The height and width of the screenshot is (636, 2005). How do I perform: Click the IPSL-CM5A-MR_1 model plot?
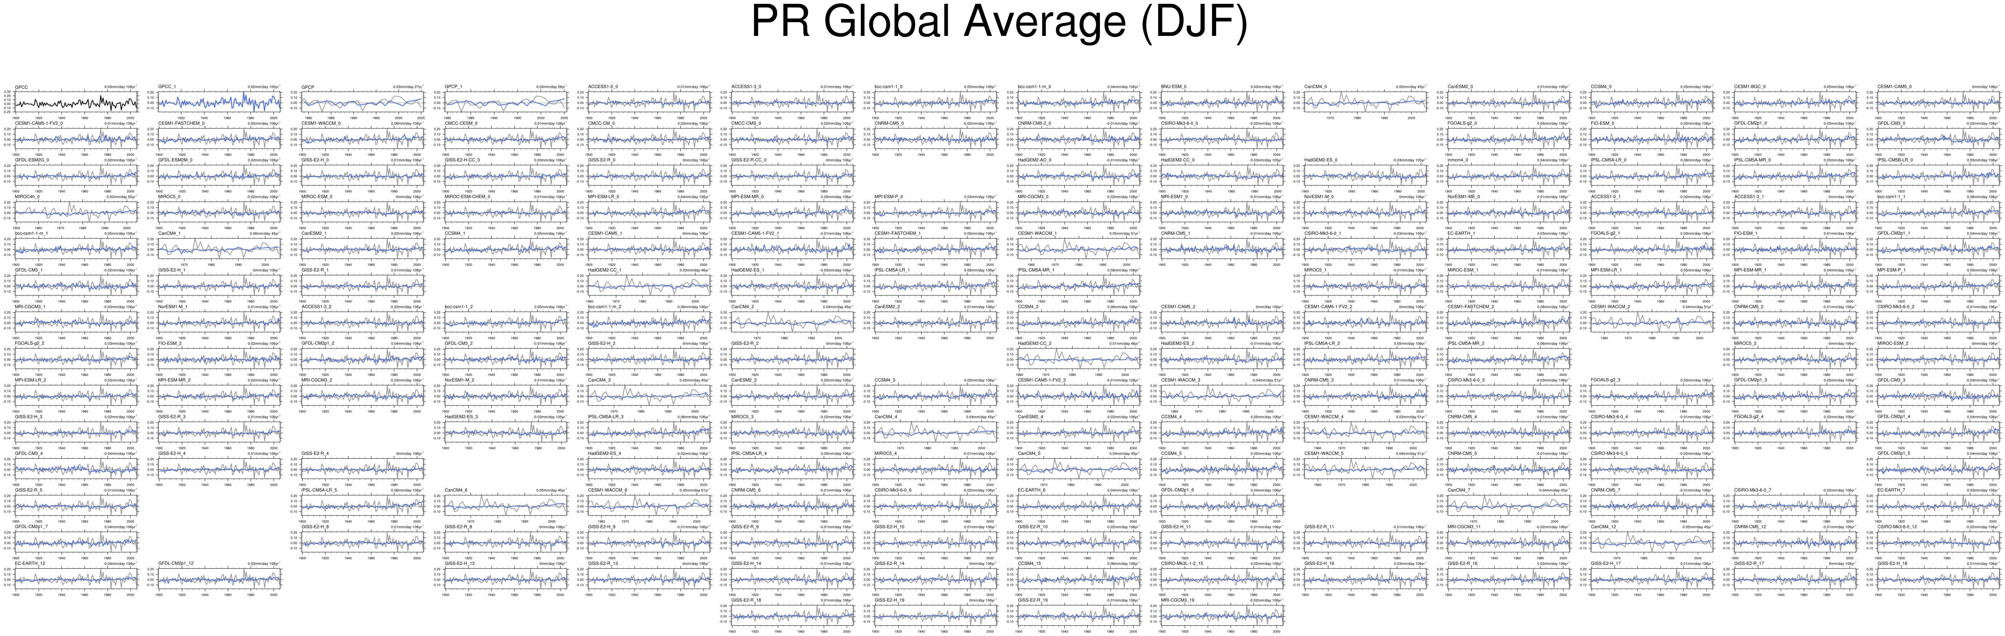1078,286
